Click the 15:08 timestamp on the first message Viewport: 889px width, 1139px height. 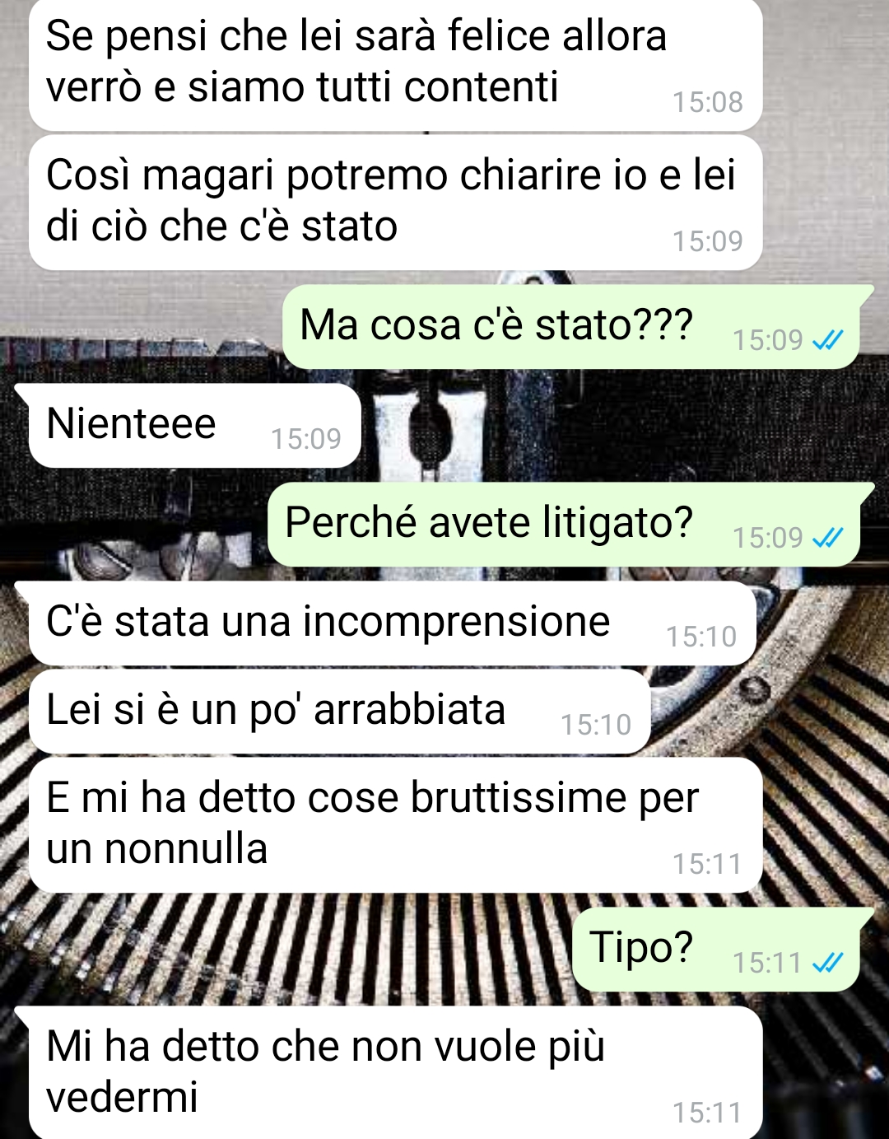[707, 102]
